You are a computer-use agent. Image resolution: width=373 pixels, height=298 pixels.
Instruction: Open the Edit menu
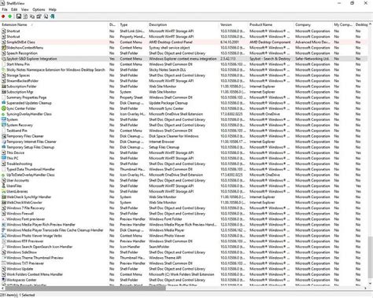pyautogui.click(x=14, y=9)
